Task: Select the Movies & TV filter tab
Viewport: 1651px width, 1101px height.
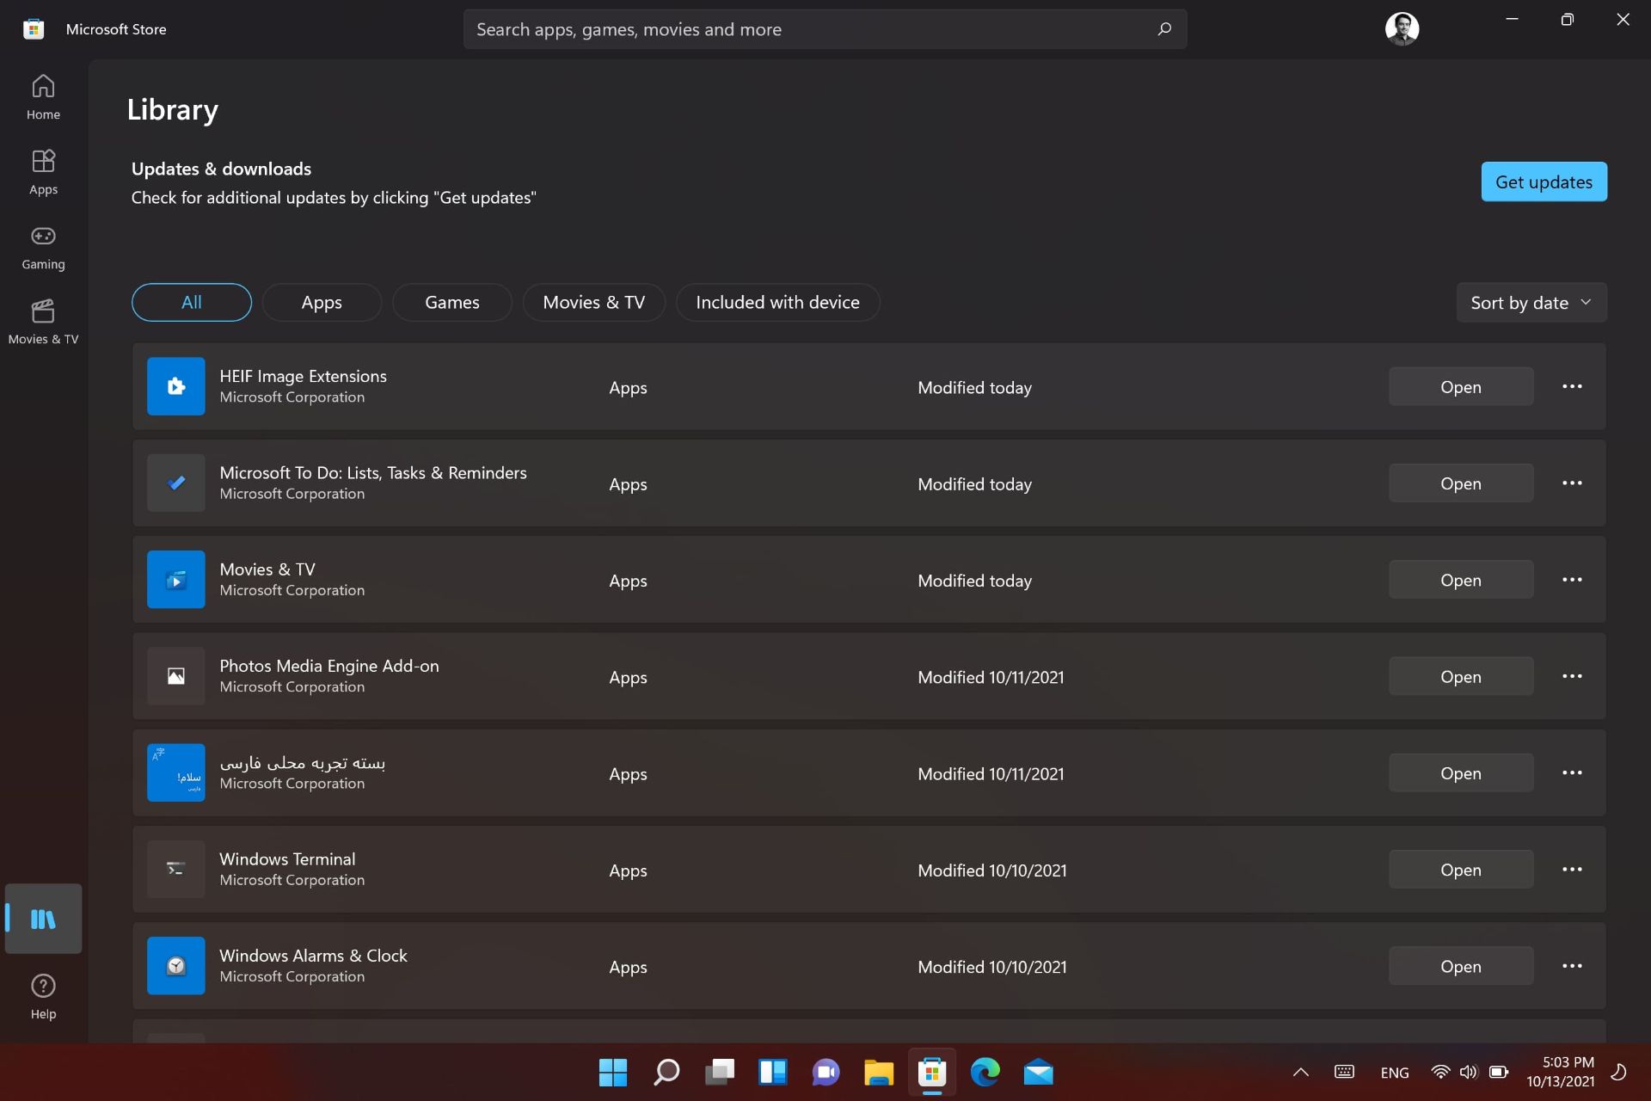Action: (593, 302)
